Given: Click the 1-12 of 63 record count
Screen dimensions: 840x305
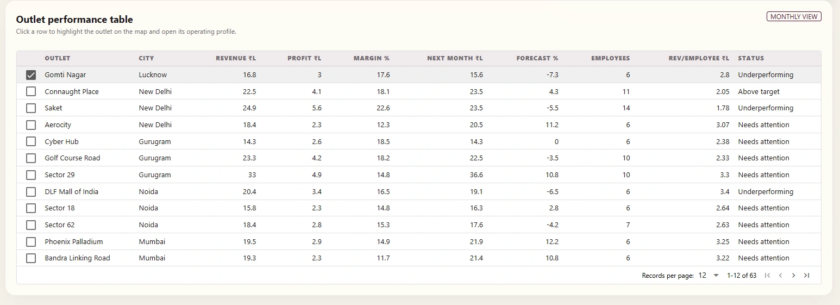Looking at the screenshot, I should pyautogui.click(x=742, y=276).
